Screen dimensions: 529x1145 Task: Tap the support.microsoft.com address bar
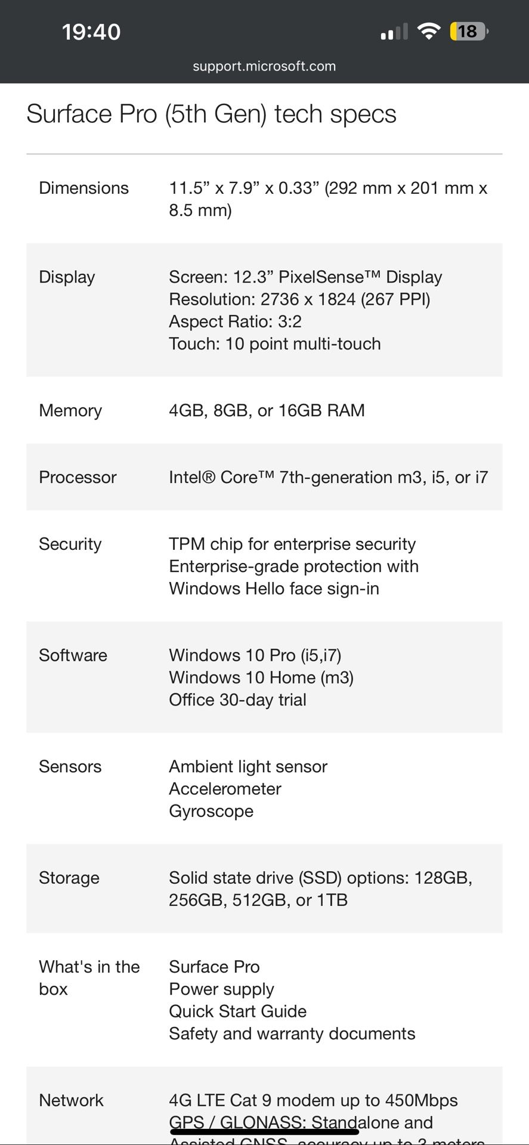pyautogui.click(x=264, y=66)
